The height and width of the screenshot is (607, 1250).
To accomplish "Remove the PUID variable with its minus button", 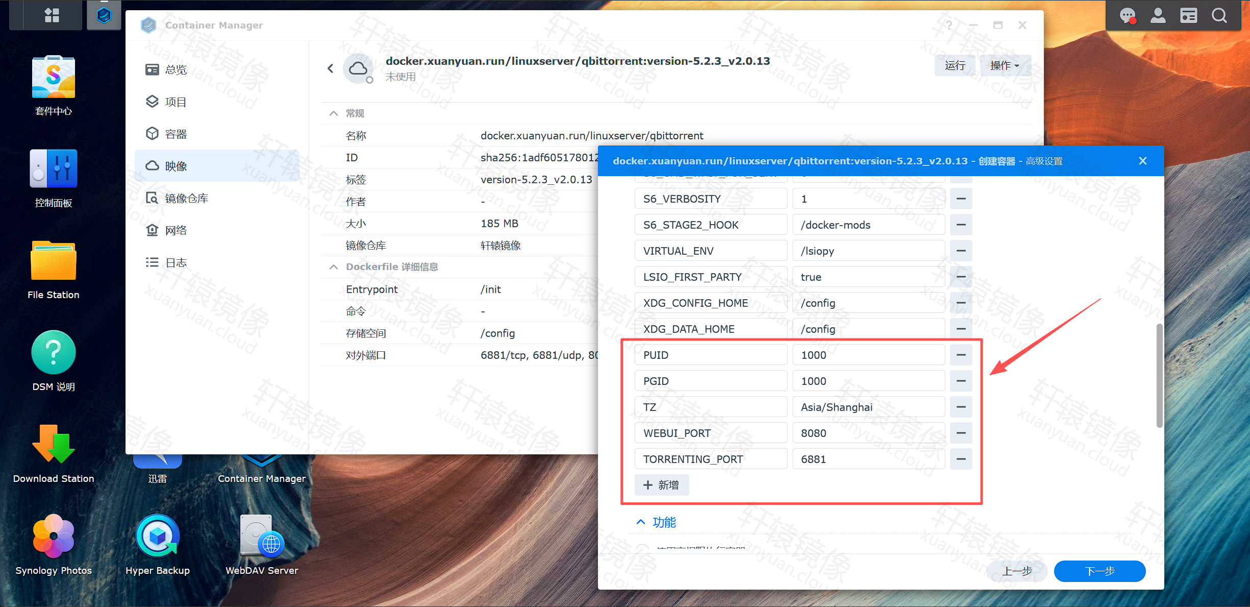I will [961, 355].
